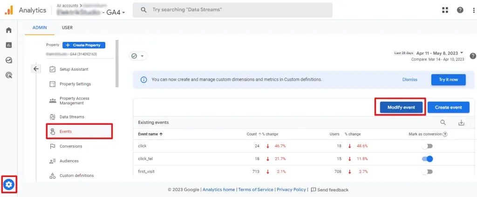Toggle conversion switch for click event
Viewport: 477px width, 197px height.
point(427,146)
